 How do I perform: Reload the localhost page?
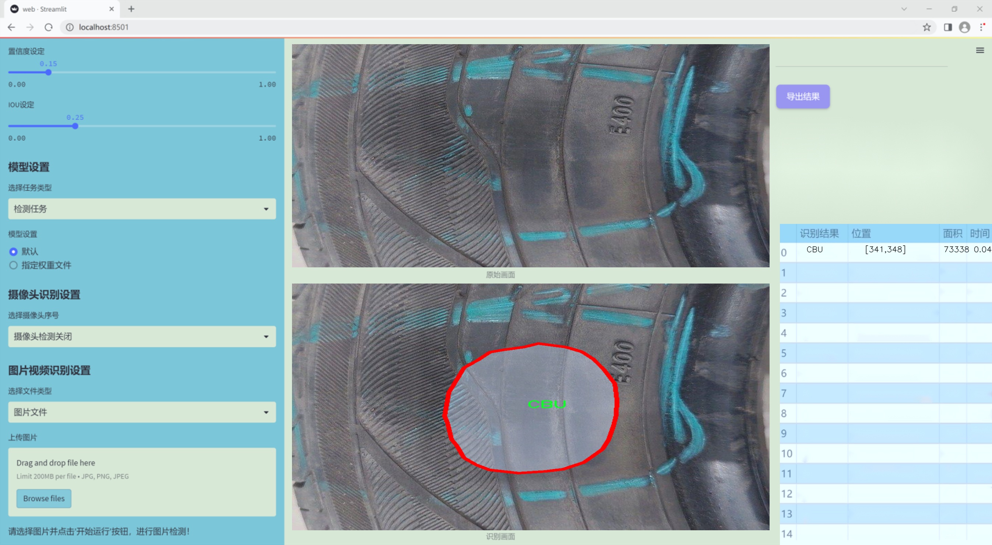tap(49, 27)
